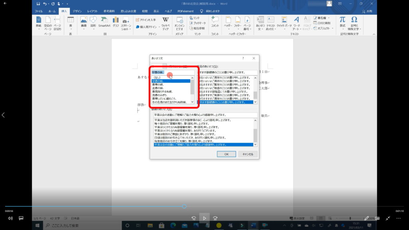Click the Wikipedia ribbon icon
The image size is (409, 230).
165,22
